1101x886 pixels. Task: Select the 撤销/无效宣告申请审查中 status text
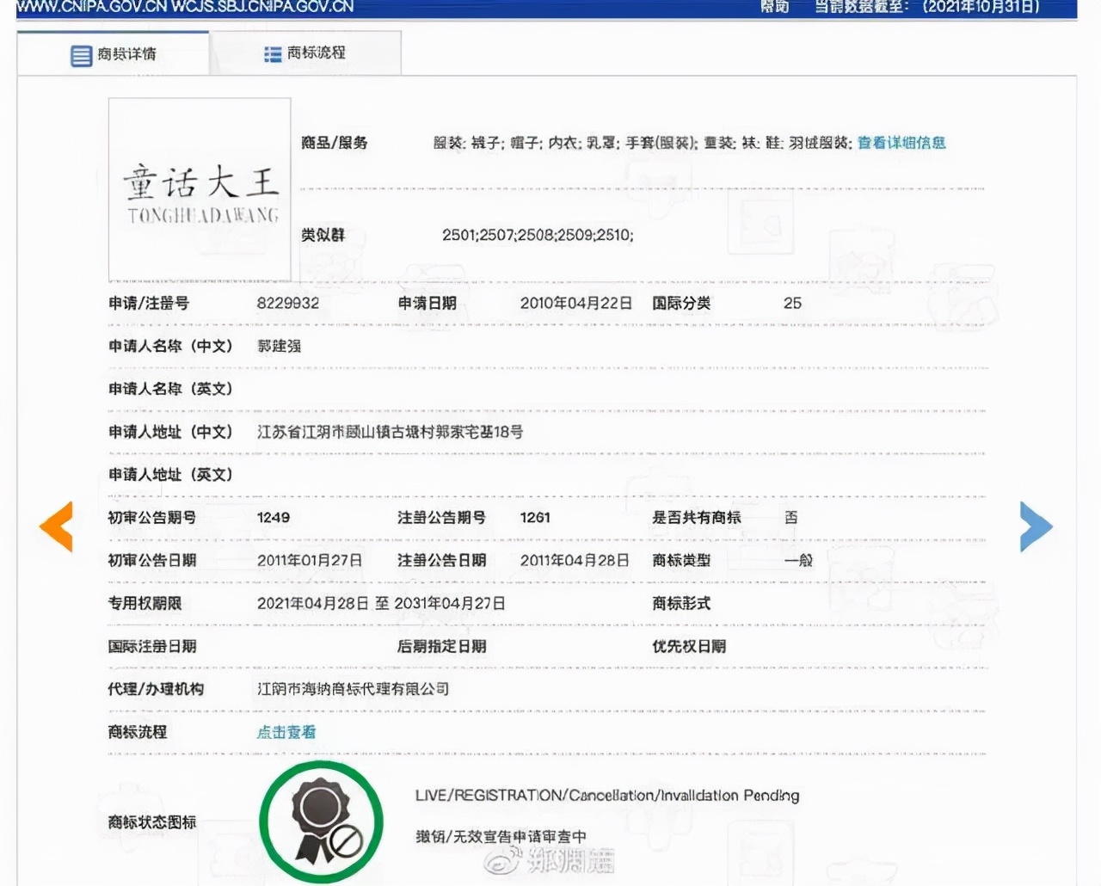tap(501, 836)
